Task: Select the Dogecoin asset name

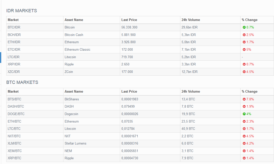Action: (x=71, y=114)
